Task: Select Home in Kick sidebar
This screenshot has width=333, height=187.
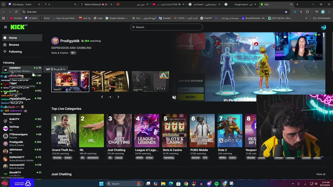Action: (x=22, y=38)
